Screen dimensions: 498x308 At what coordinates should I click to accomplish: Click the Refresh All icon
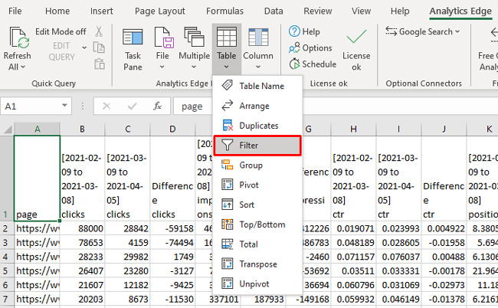pyautogui.click(x=17, y=40)
